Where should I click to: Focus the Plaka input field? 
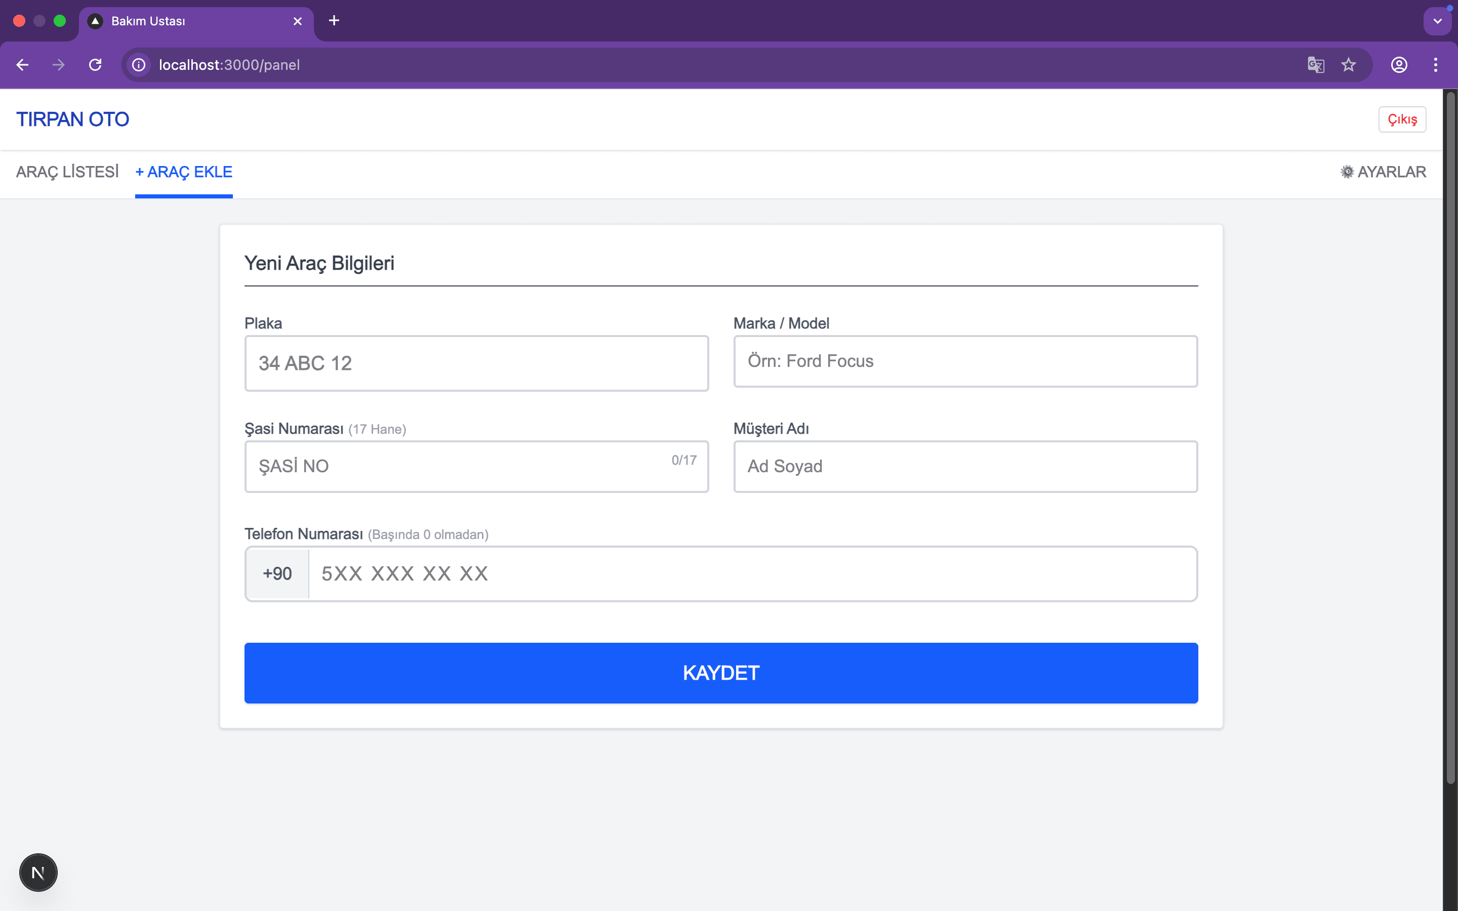click(x=476, y=363)
